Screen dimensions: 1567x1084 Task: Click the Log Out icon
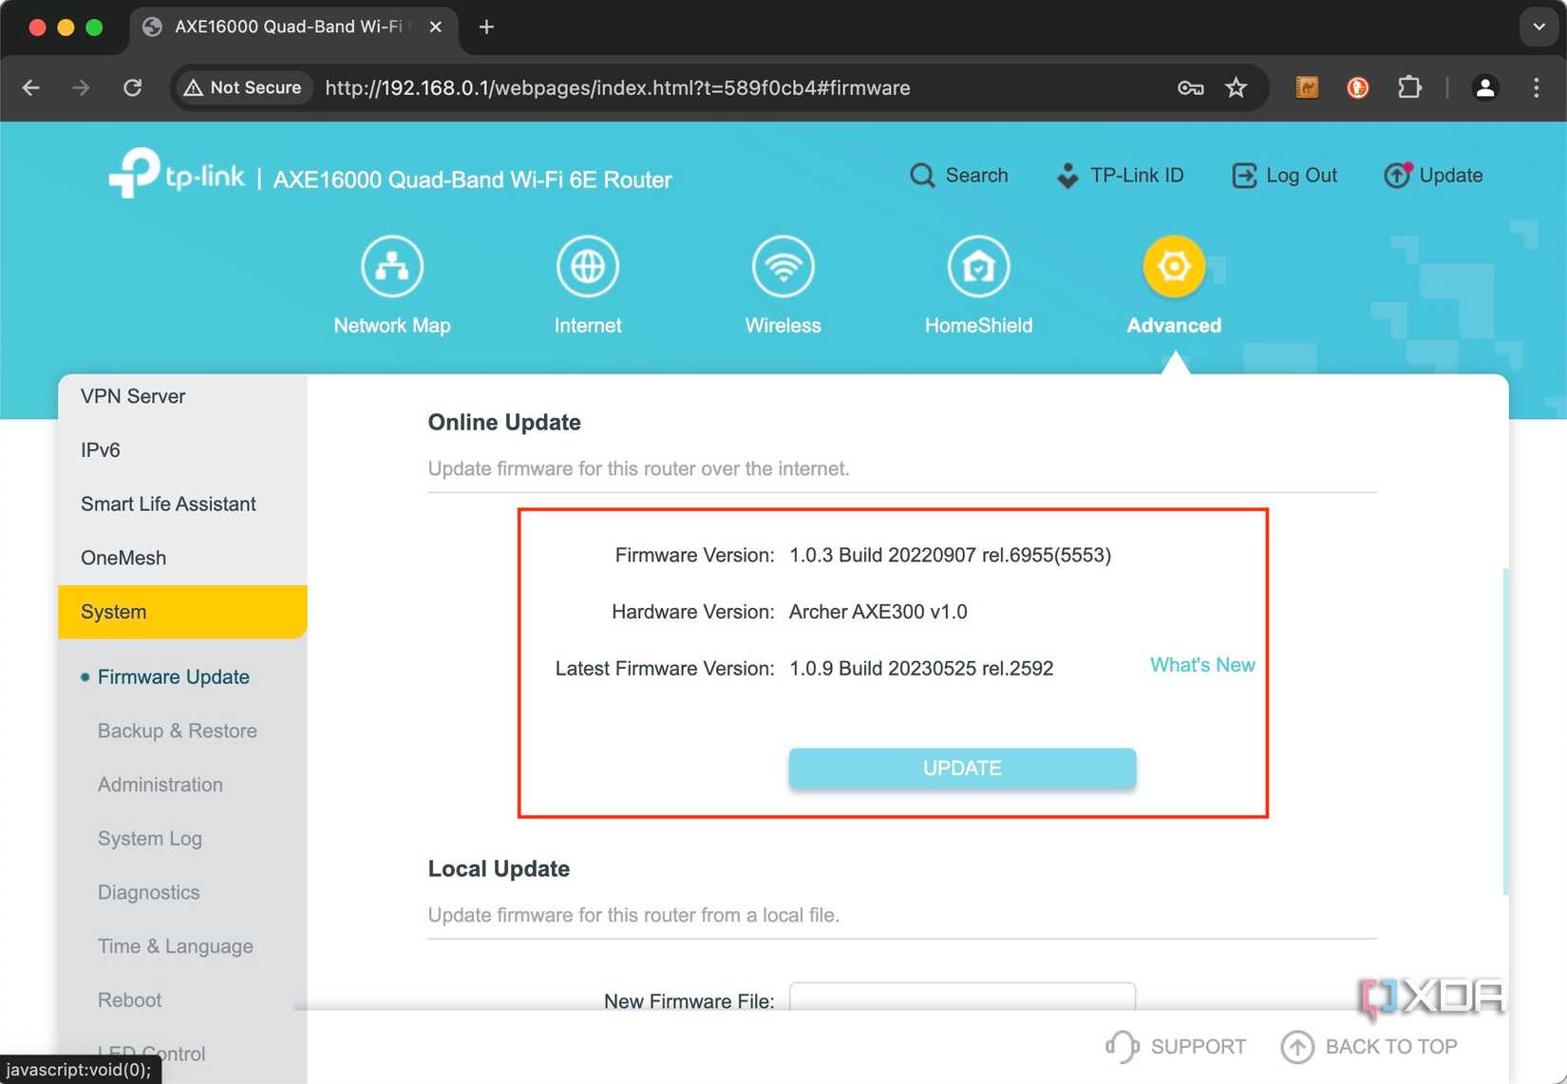pyautogui.click(x=1243, y=175)
